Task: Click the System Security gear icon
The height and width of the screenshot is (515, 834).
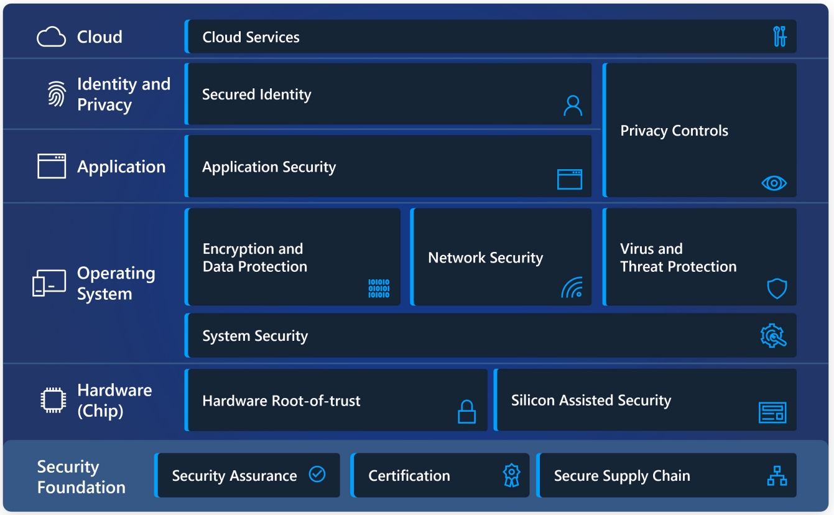Action: (773, 336)
